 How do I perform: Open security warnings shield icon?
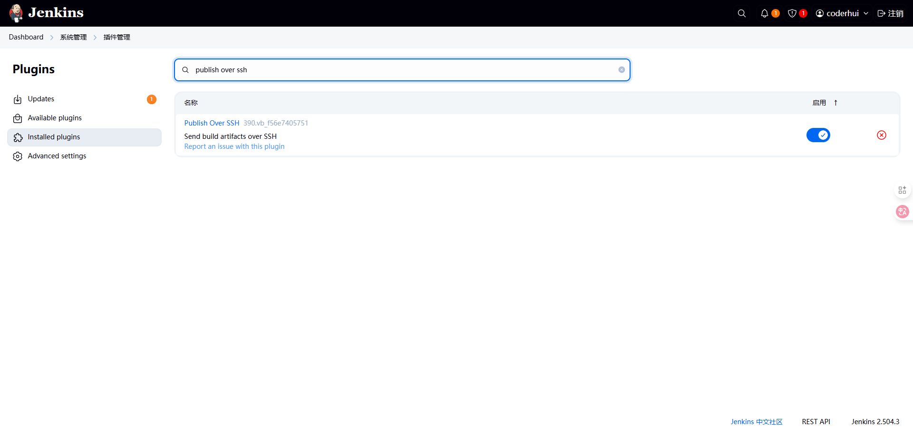792,13
